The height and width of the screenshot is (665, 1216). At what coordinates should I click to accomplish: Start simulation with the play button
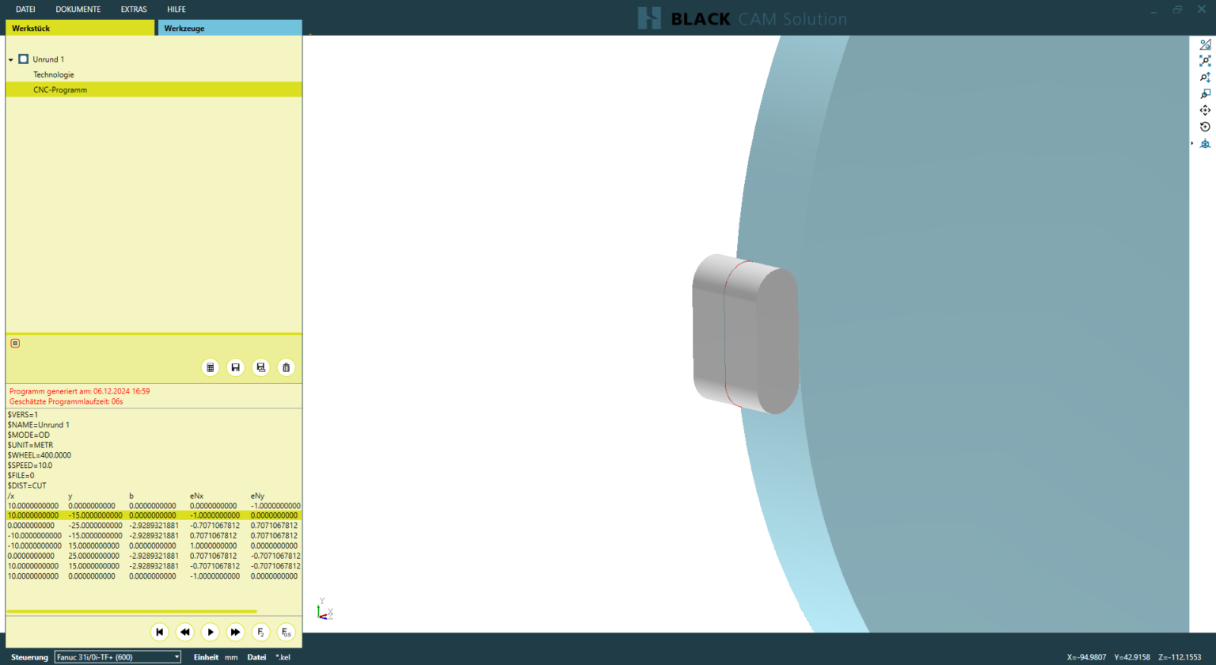coord(210,632)
